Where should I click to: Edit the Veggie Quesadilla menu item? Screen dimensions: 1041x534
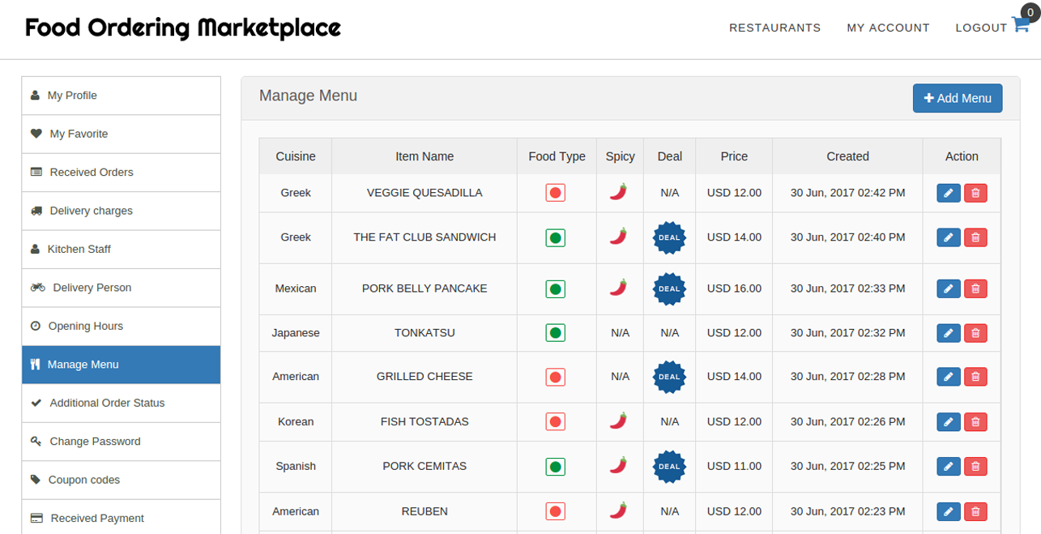(x=949, y=193)
